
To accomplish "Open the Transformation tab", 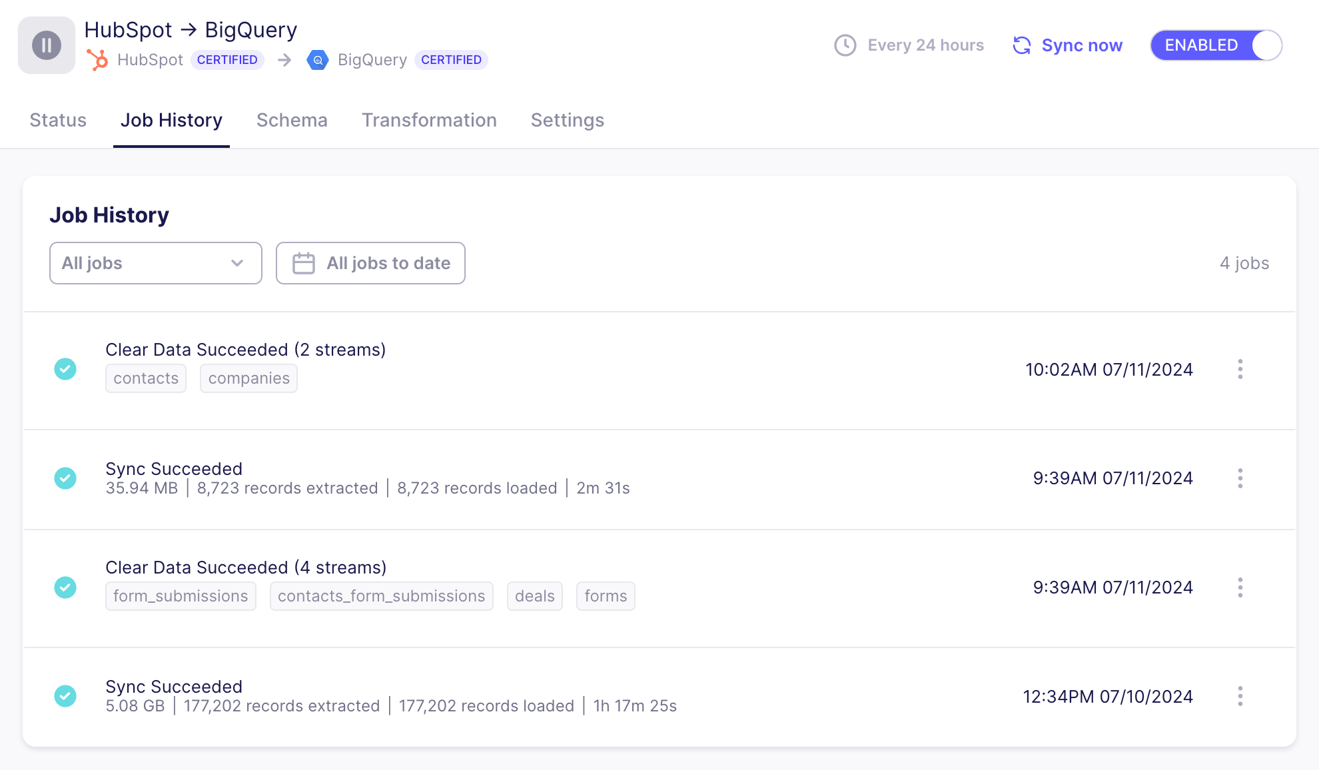I will pos(429,121).
